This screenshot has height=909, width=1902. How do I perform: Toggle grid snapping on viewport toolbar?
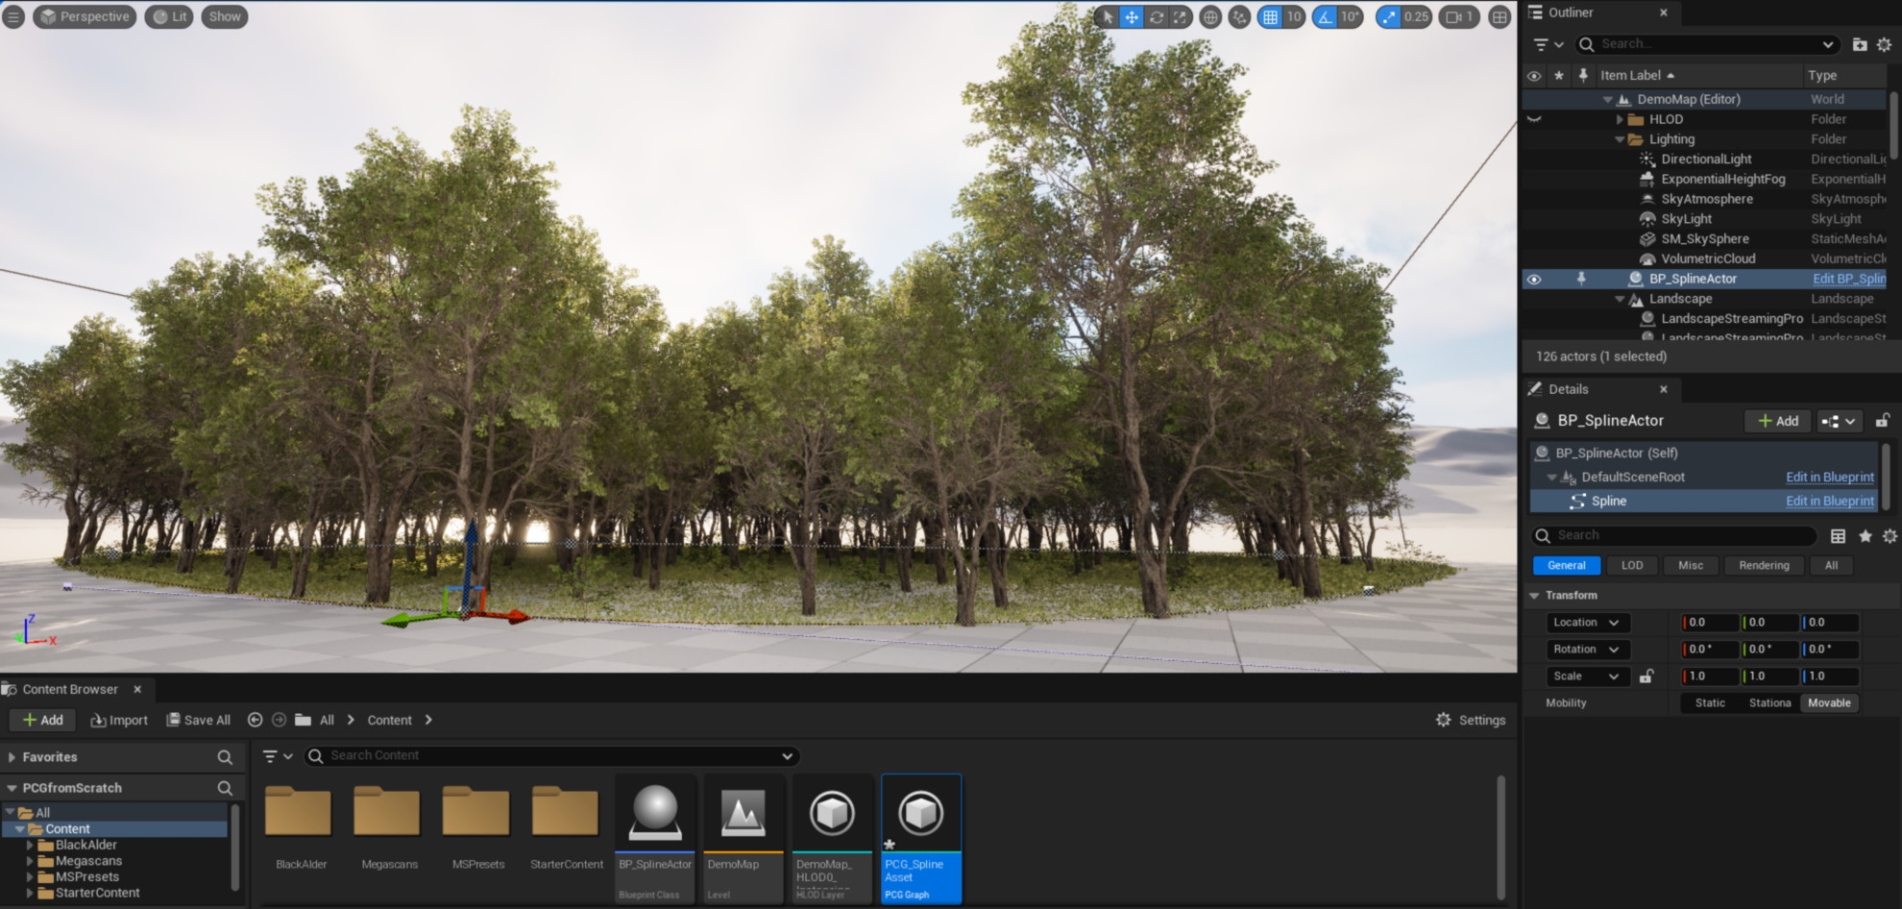(1271, 16)
